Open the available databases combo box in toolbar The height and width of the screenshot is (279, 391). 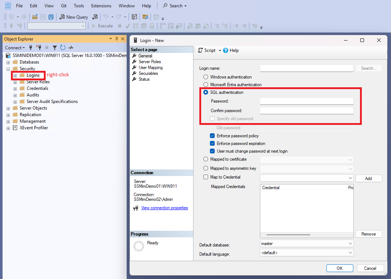pos(57,26)
